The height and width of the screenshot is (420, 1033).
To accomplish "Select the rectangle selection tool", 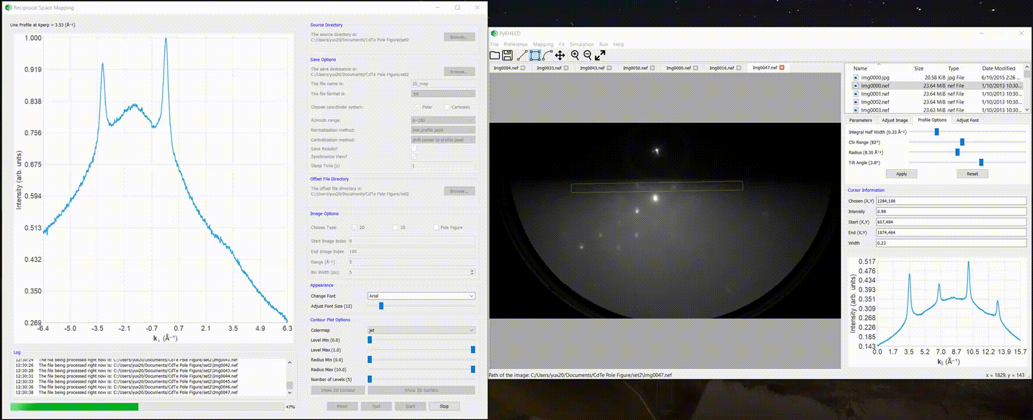I will pos(535,55).
